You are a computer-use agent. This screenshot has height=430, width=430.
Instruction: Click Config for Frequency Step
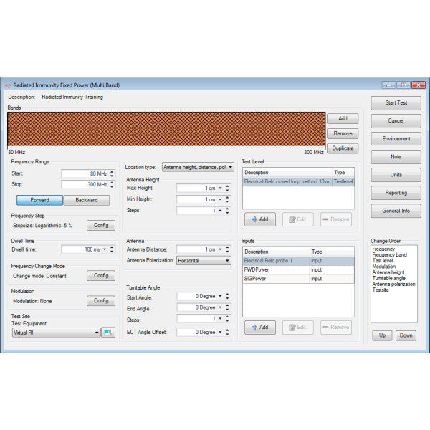[101, 225]
